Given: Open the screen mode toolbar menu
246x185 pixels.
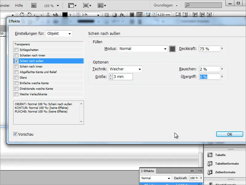Looking at the screenshot, I should pyautogui.click(x=87, y=6).
